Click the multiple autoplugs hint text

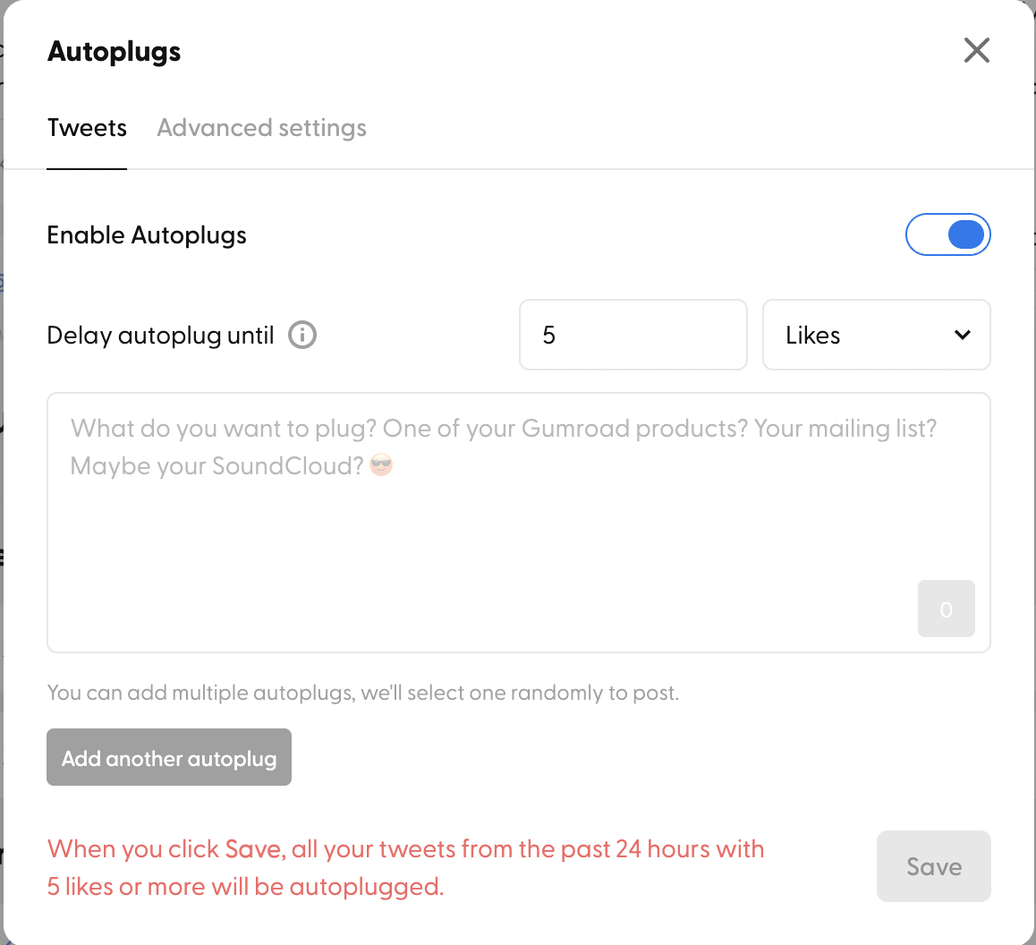tap(362, 693)
